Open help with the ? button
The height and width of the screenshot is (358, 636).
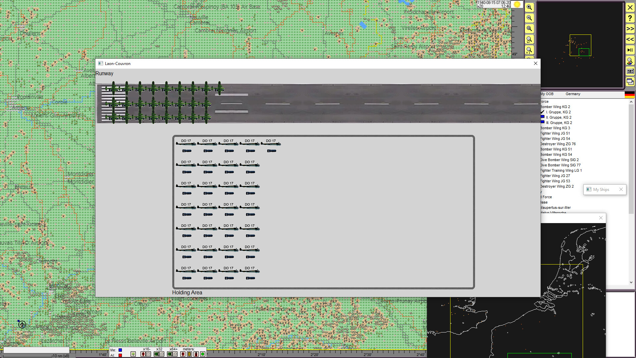pyautogui.click(x=630, y=18)
